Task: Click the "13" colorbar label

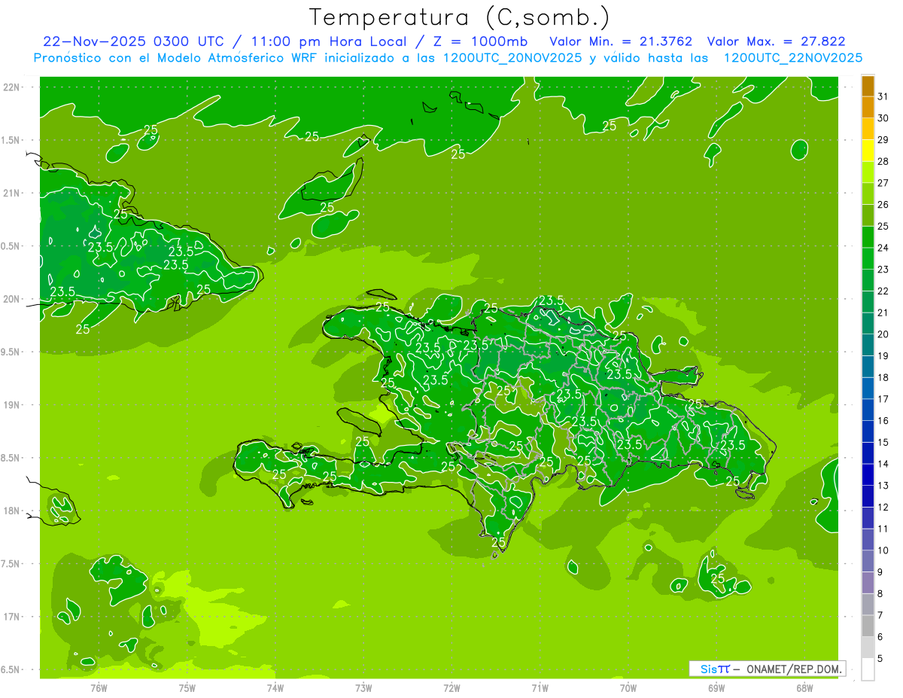Action: pos(883,486)
